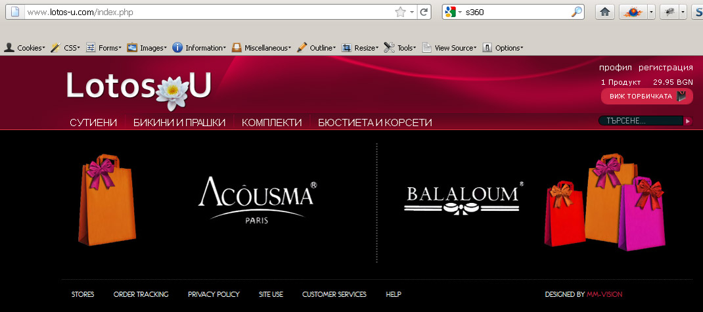The height and width of the screenshot is (312, 703).
Task: Click the magnifier search icon in search box
Action: tap(577, 12)
